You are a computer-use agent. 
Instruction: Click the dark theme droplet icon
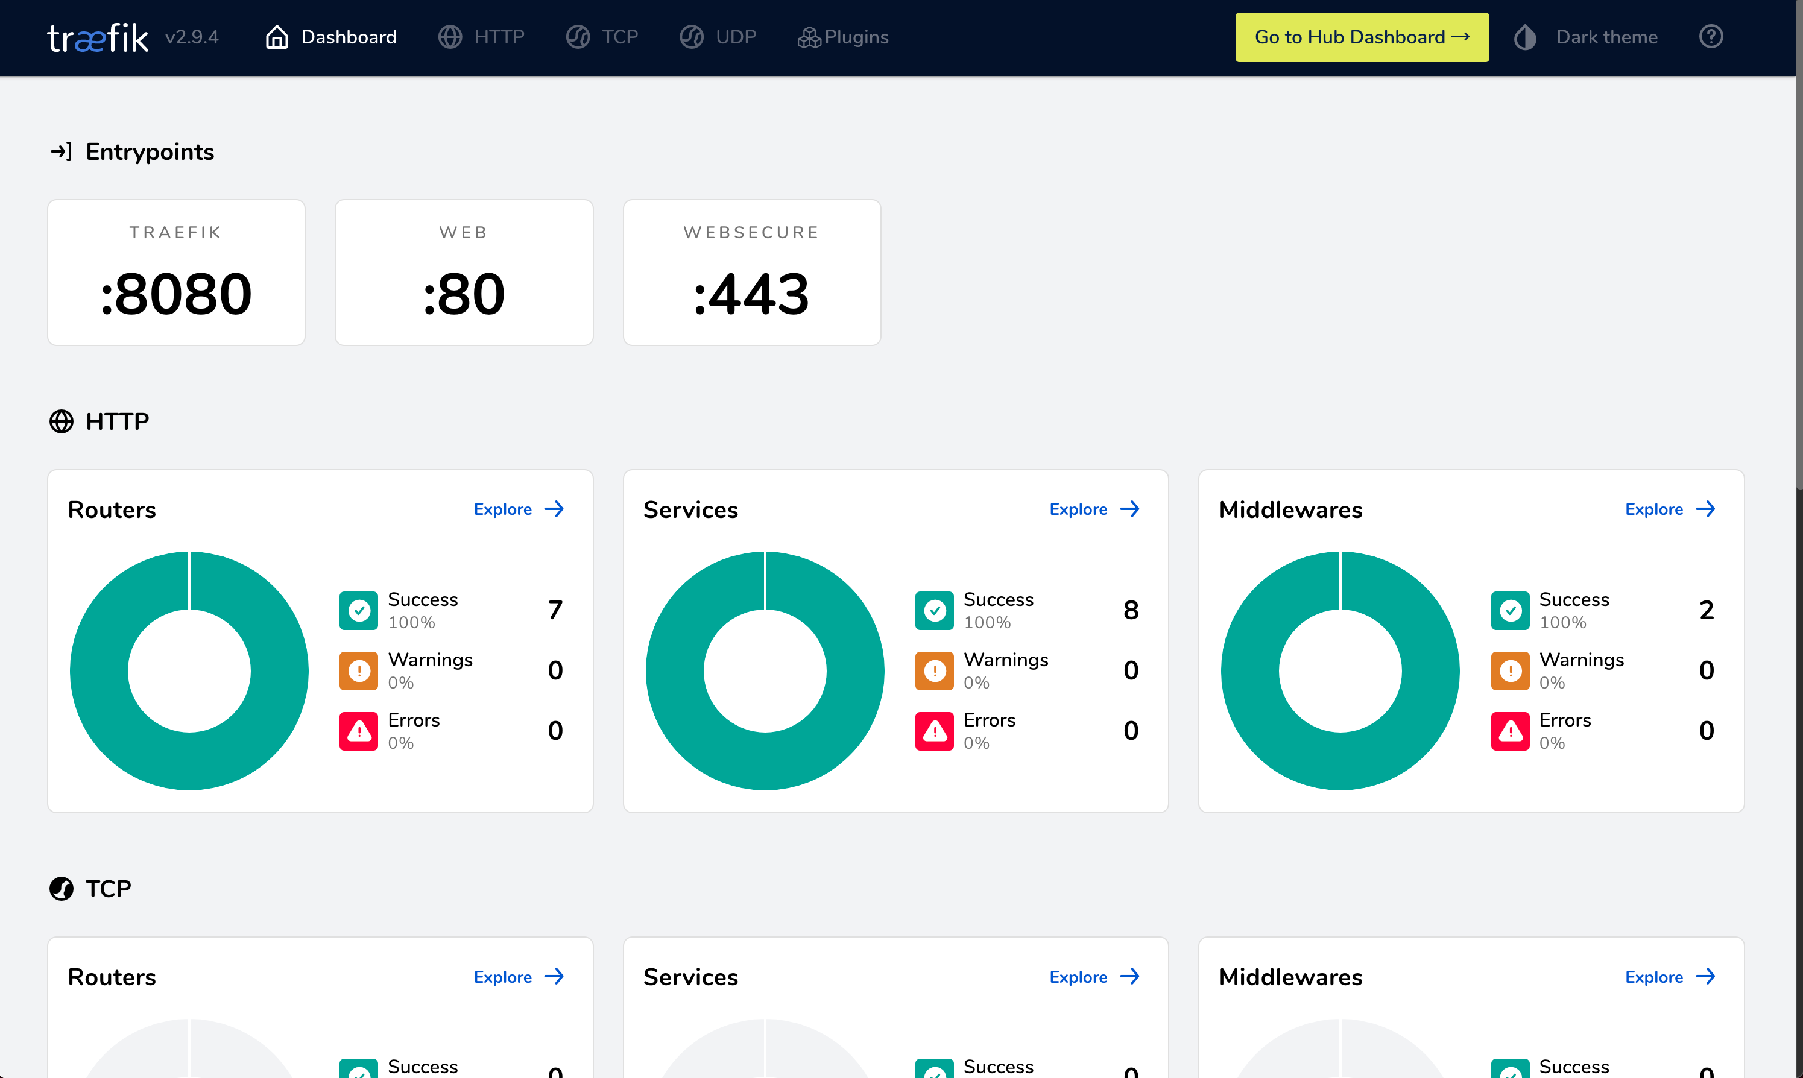(x=1526, y=37)
